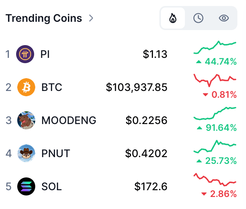This screenshot has width=246, height=209.
Task: View PI green sparkline chart
Action: 215,47
